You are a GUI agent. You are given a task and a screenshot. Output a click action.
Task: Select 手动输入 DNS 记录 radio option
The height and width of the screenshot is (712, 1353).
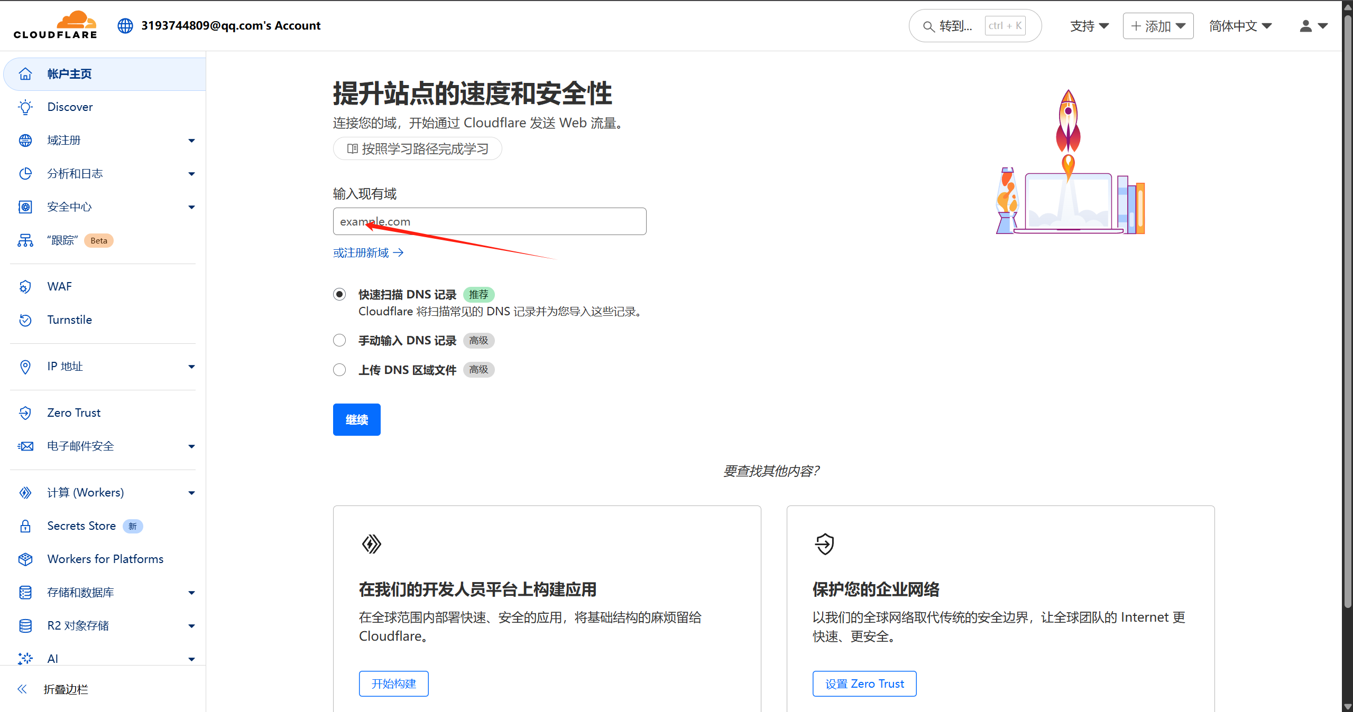(339, 340)
